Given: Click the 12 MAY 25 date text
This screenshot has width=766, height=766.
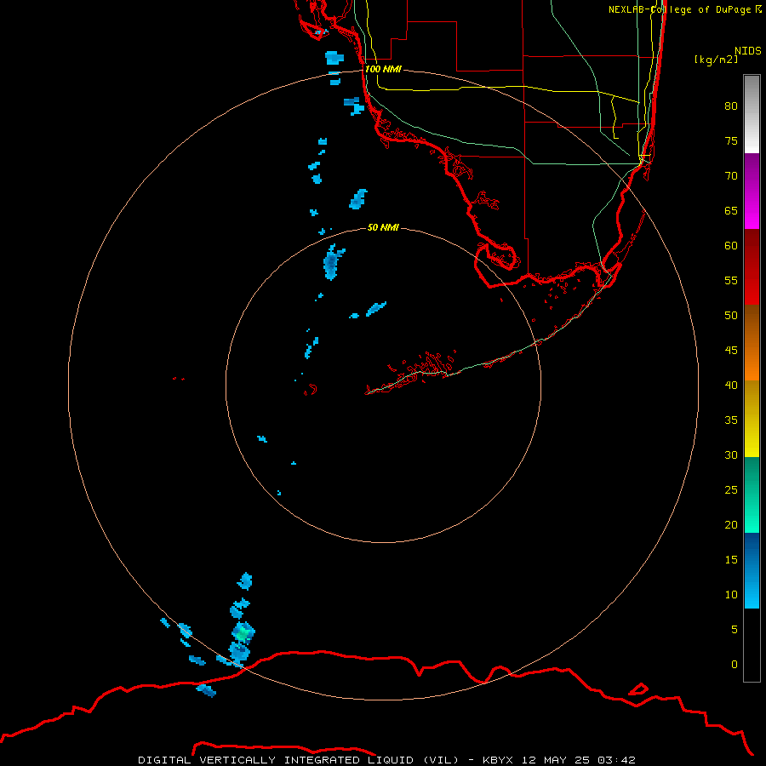Looking at the screenshot, I should coord(555,760).
